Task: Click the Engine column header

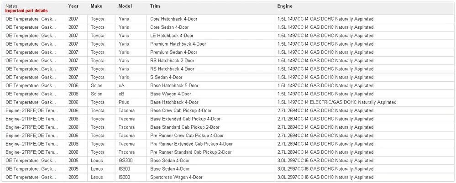Action: tap(285, 6)
